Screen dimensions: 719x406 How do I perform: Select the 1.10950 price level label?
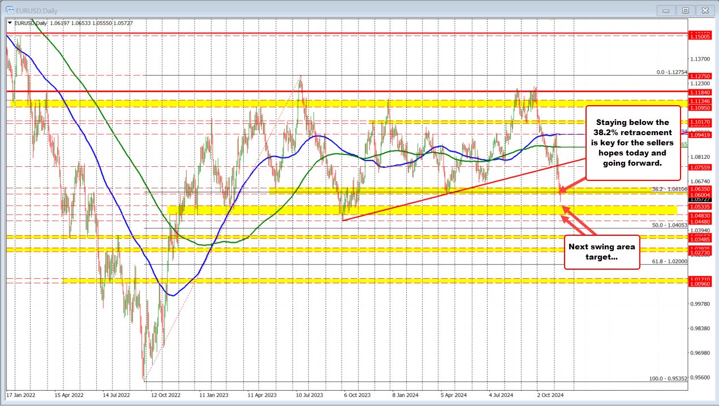coord(699,107)
